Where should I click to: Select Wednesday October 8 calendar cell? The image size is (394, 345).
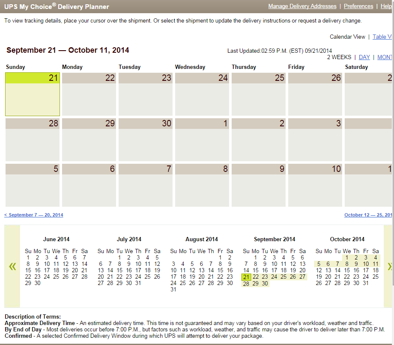(x=202, y=185)
